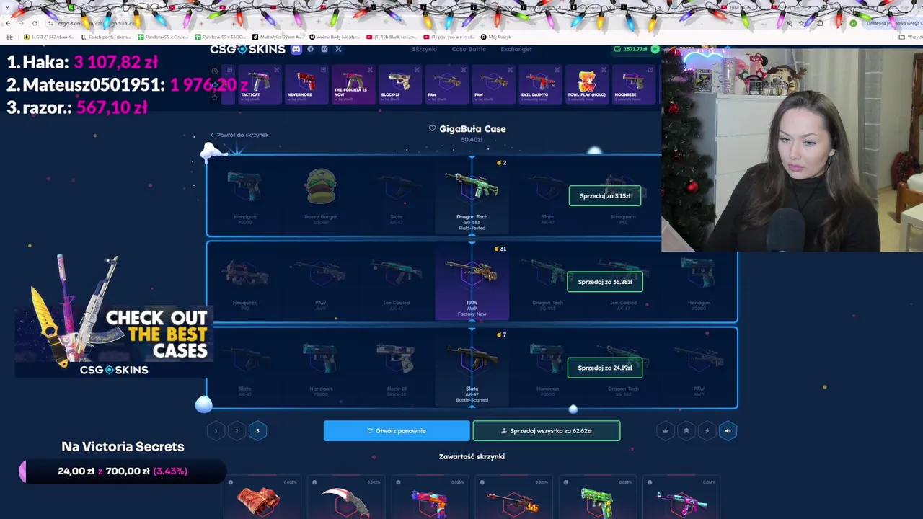Sell PAW AWP for 35.28zł

[604, 282]
